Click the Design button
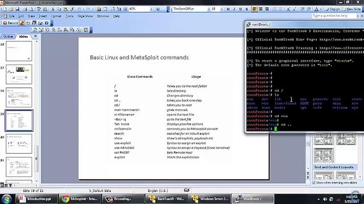 [x=332, y=9]
